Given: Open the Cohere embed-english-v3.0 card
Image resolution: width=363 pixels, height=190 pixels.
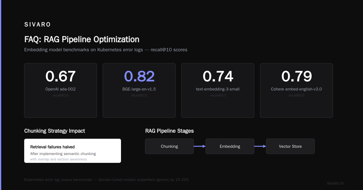Looking at the screenshot, I should pos(296,90).
